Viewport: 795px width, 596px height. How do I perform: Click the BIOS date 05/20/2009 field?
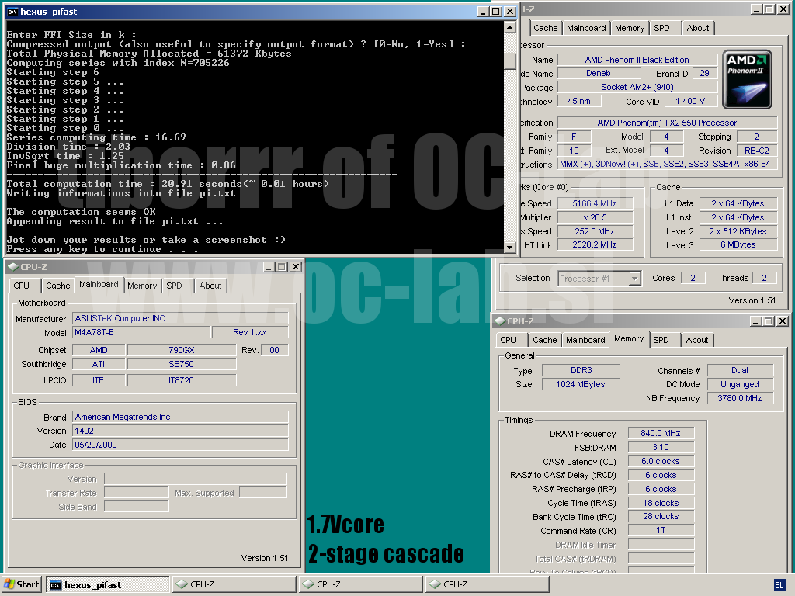click(x=180, y=445)
